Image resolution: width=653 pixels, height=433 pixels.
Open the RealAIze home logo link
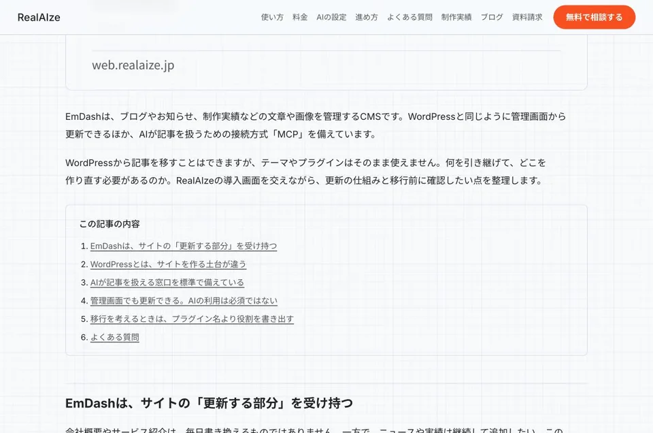point(39,18)
